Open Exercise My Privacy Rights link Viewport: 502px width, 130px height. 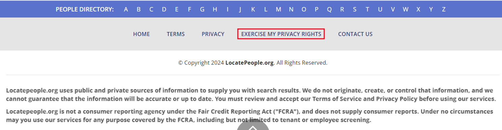pos(281,34)
